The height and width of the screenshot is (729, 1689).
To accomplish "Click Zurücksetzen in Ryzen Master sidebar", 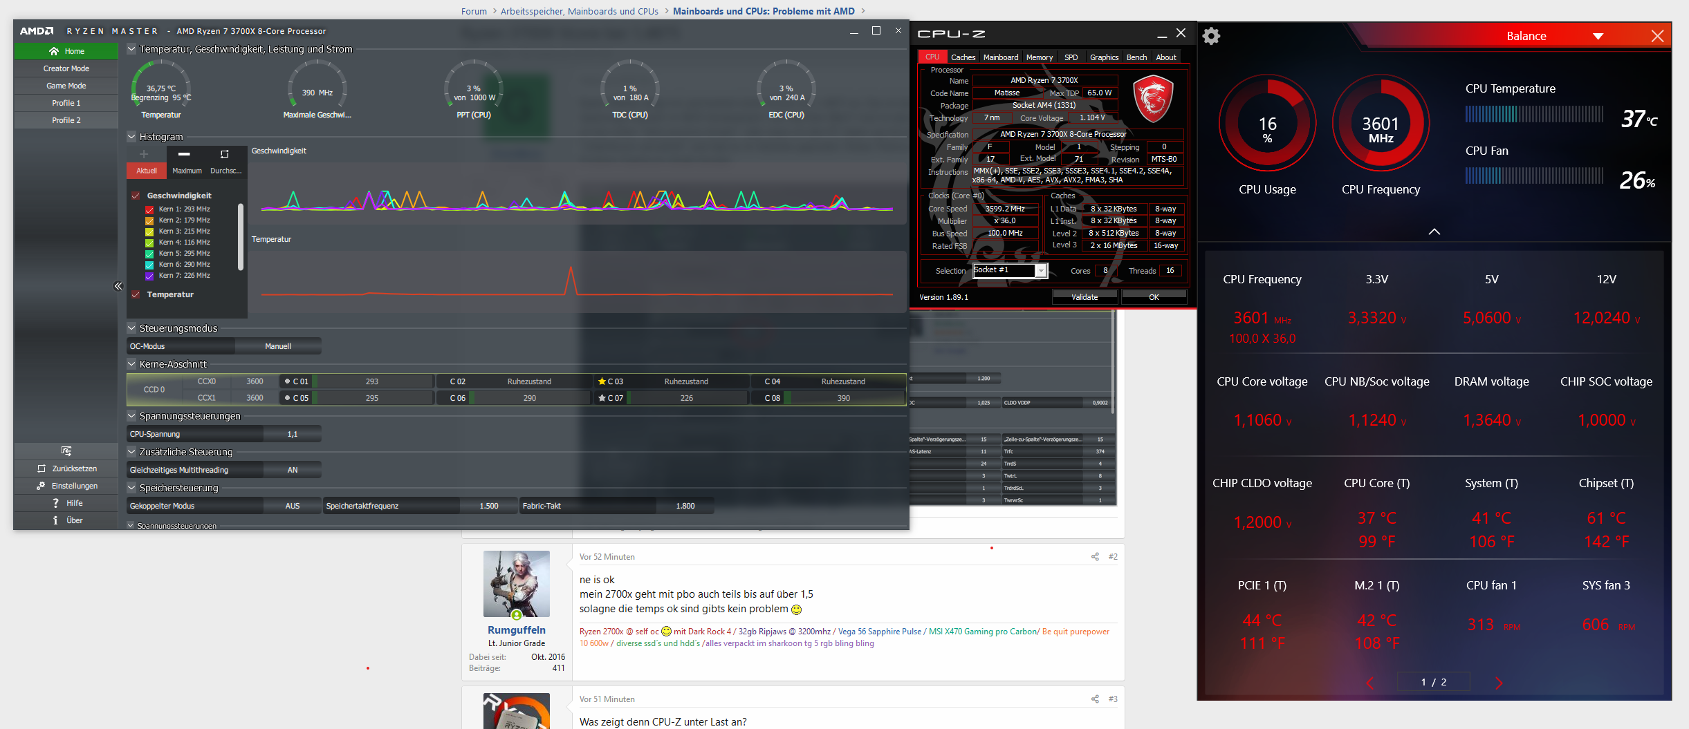I will coord(66,468).
